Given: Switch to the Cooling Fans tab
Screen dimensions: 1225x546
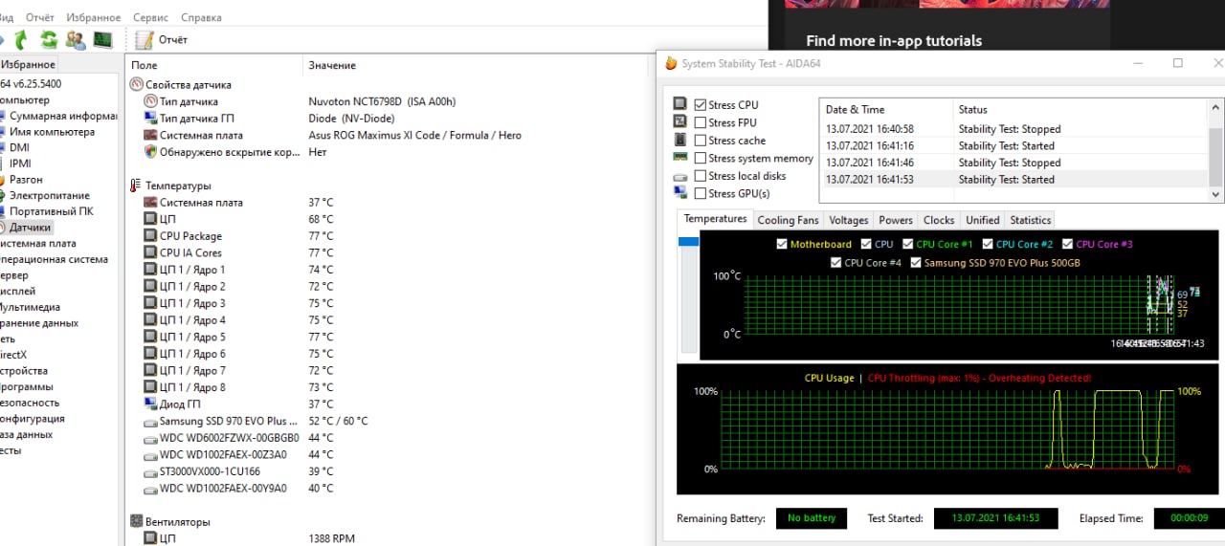Looking at the screenshot, I should pos(788,220).
